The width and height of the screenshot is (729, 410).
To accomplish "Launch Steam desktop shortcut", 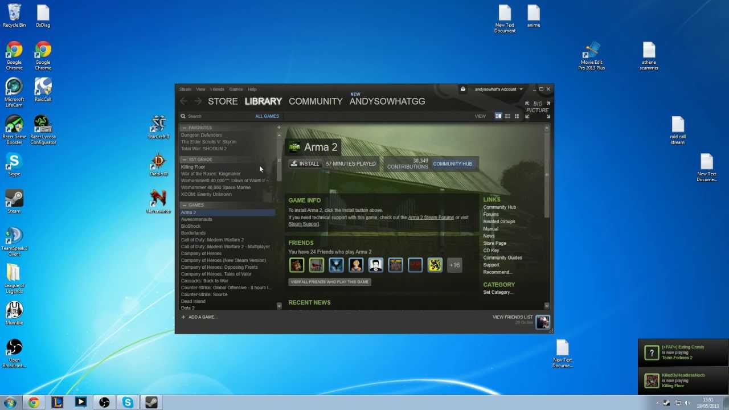I will pos(14,202).
